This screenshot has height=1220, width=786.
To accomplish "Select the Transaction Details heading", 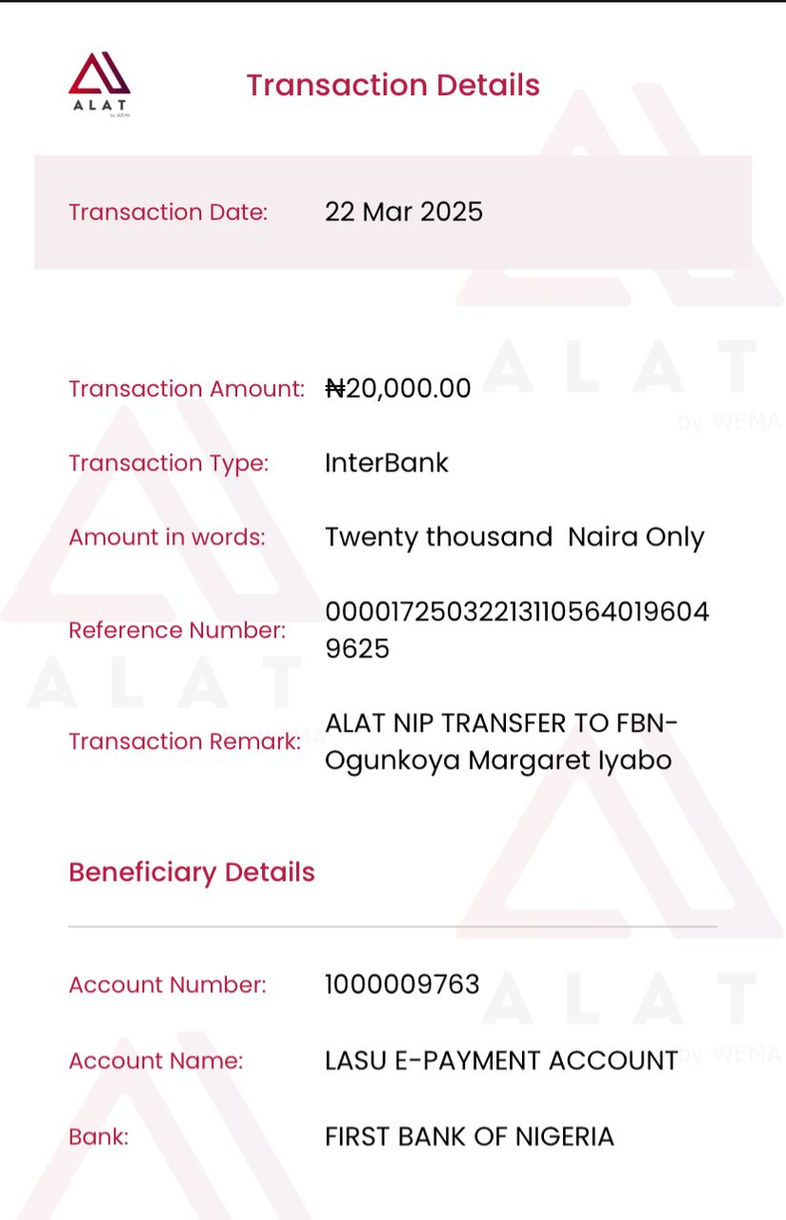I will pyautogui.click(x=393, y=85).
